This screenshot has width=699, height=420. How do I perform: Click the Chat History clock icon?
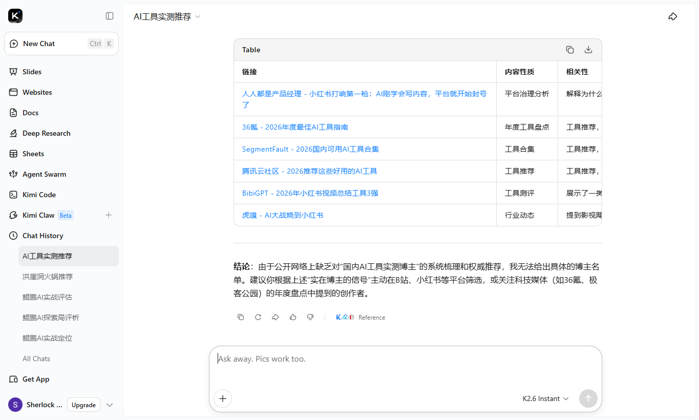coord(13,236)
